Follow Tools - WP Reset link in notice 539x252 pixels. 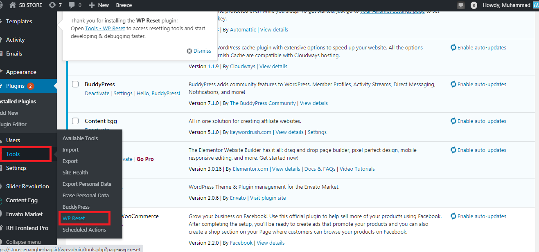pos(105,29)
